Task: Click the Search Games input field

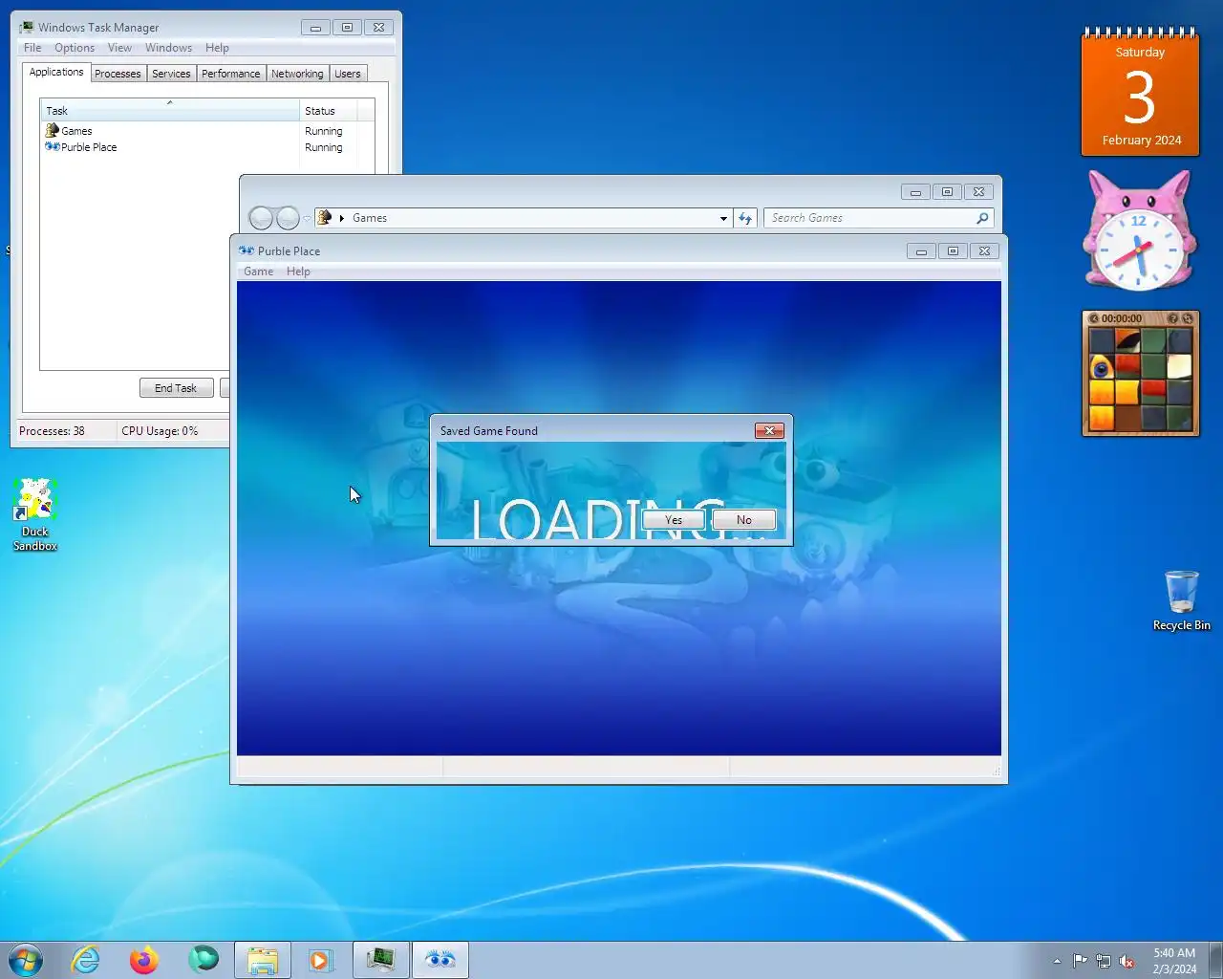Action: 869,218
